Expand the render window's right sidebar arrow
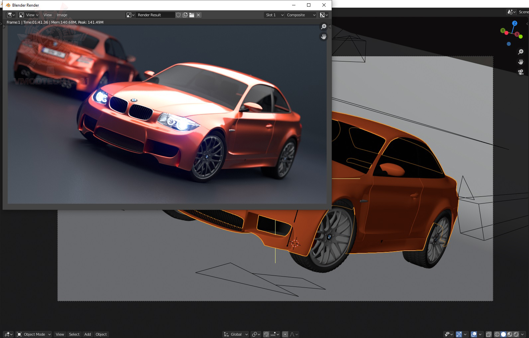529x338 pixels. pyautogui.click(x=330, y=26)
